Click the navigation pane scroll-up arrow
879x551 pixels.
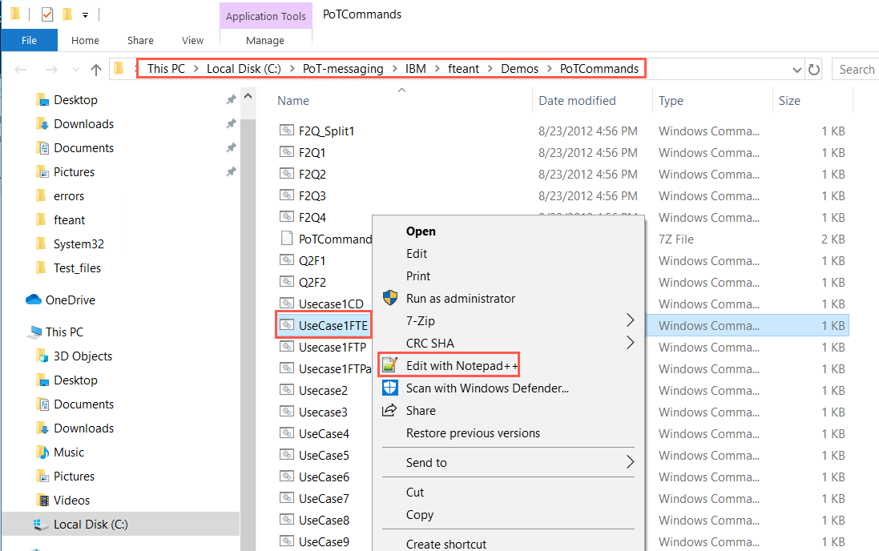click(x=248, y=96)
